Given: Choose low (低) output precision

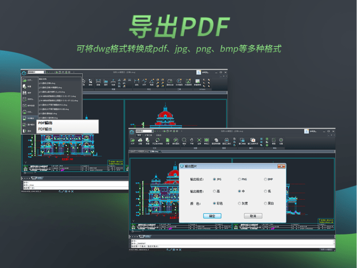Looking at the screenshot, I should point(265,191).
